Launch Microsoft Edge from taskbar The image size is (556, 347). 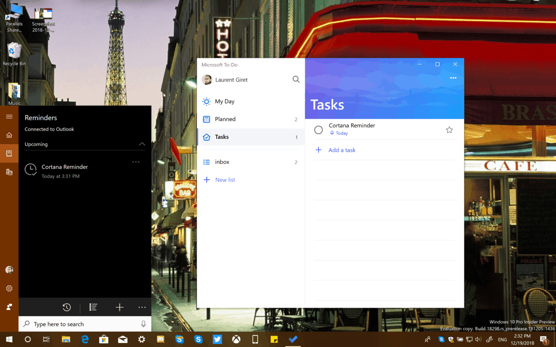(85, 339)
